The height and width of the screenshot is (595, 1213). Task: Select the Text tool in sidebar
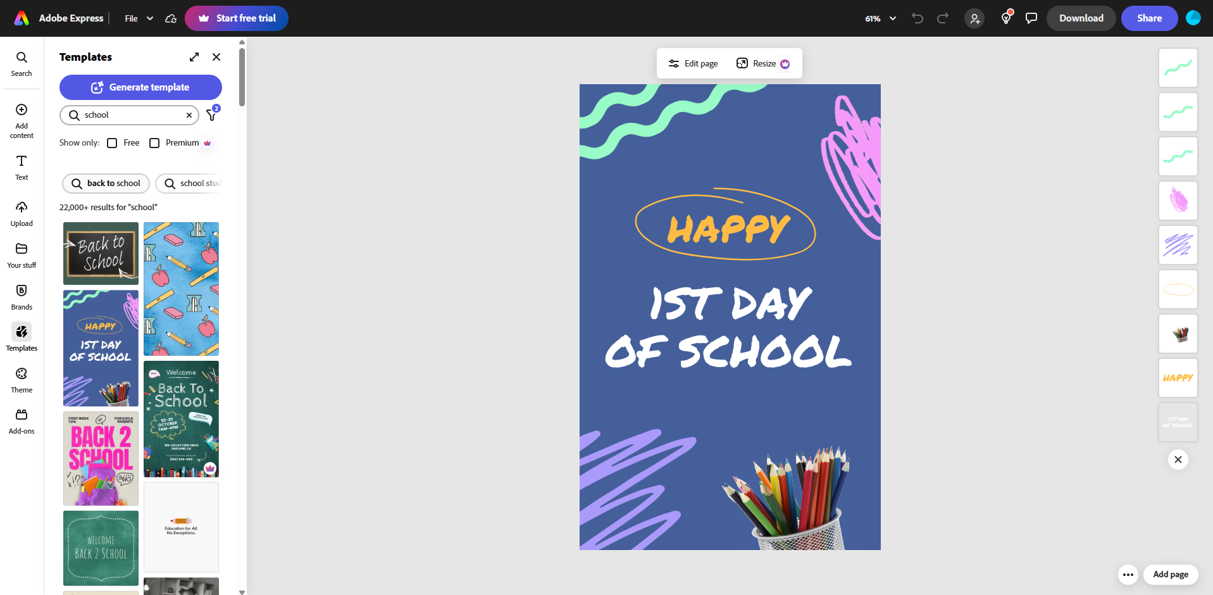click(21, 166)
